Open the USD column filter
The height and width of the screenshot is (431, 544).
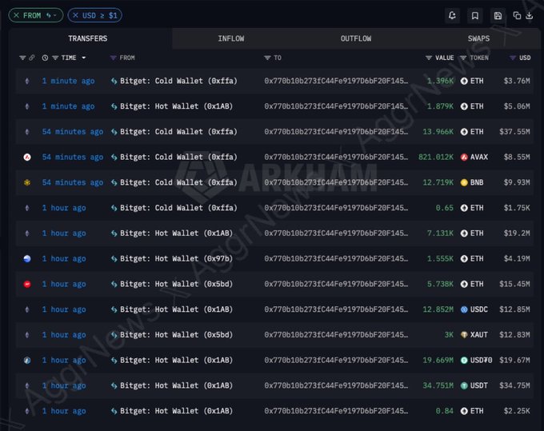pyautogui.click(x=513, y=58)
